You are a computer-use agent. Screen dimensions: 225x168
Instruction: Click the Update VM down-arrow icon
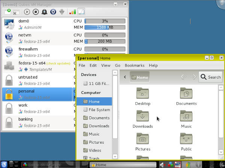[x=62, y=12]
